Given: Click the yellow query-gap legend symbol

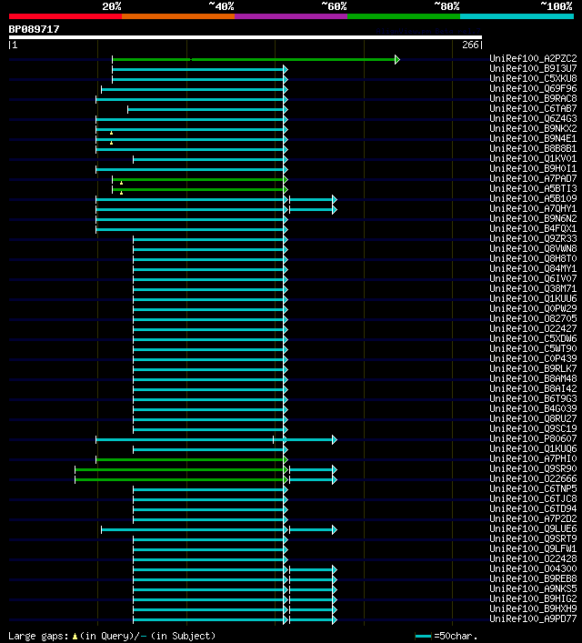Looking at the screenshot, I should point(75,637).
